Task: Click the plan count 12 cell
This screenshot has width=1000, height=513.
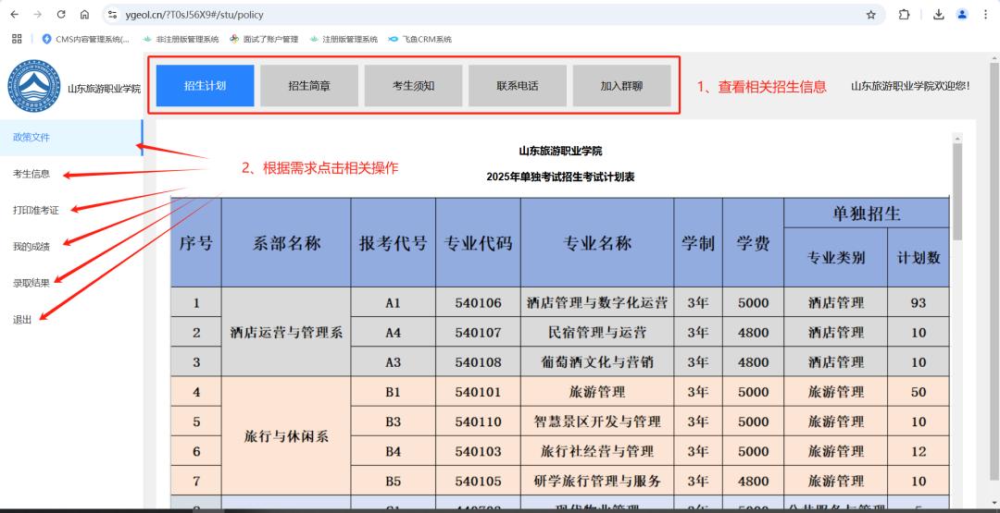Action: tap(919, 451)
